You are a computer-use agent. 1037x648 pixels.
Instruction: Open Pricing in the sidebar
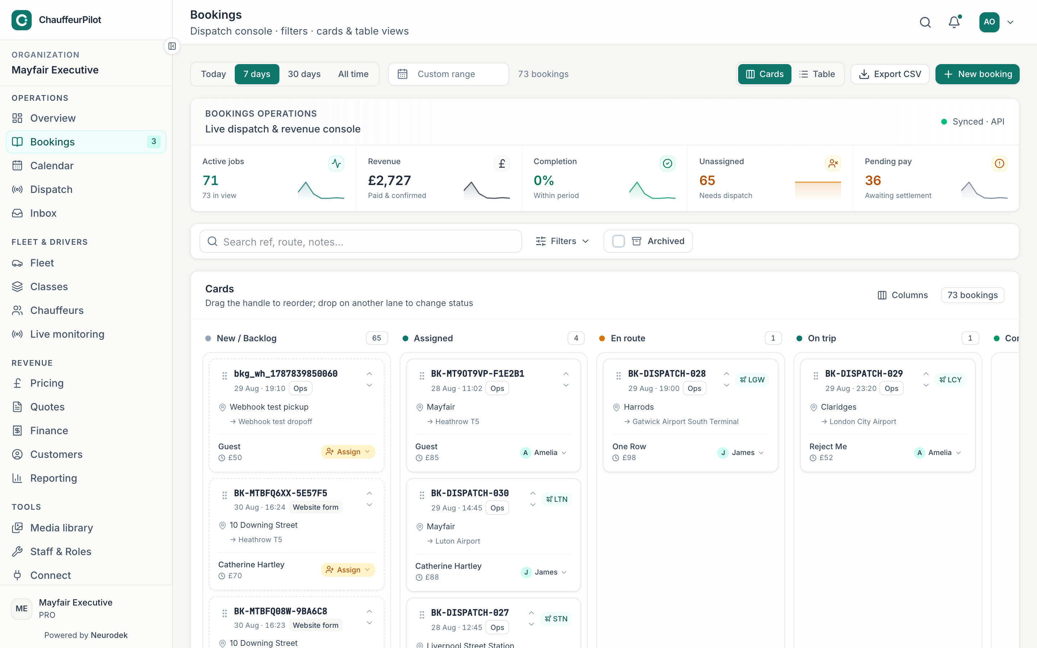pos(86,383)
